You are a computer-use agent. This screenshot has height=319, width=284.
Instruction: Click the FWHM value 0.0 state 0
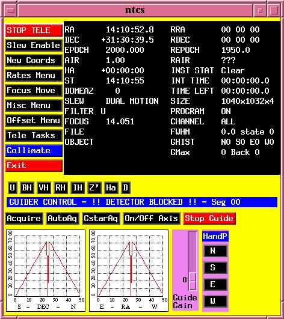[x=247, y=132]
